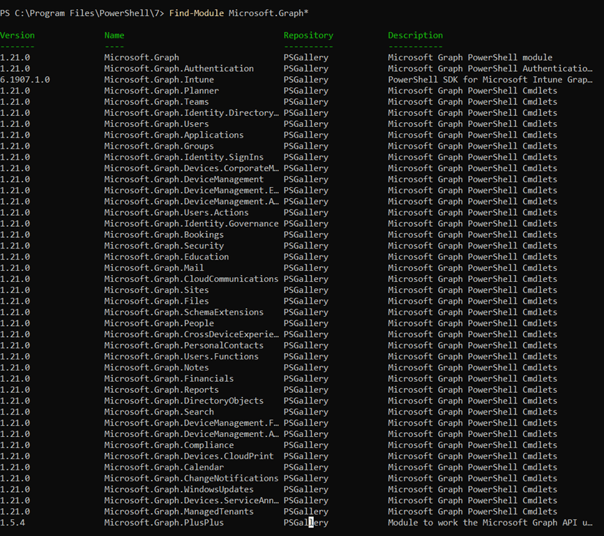
Task: Click the truncated Microsoft.Graph.DeviceManagement.F… module name
Action: 191,423
